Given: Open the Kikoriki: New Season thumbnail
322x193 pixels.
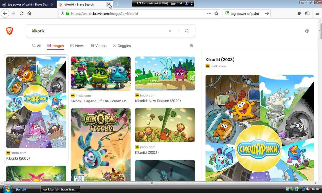Looking at the screenshot, I should 165,73.
